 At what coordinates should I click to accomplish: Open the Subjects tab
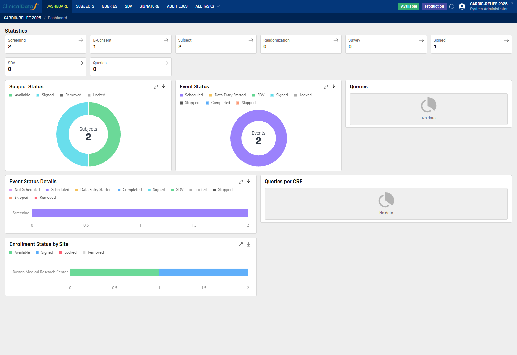[x=85, y=6]
